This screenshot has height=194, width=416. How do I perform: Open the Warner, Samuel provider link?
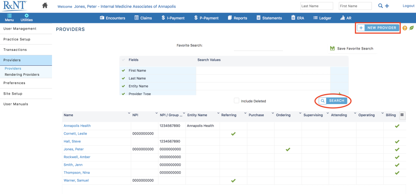click(76, 180)
